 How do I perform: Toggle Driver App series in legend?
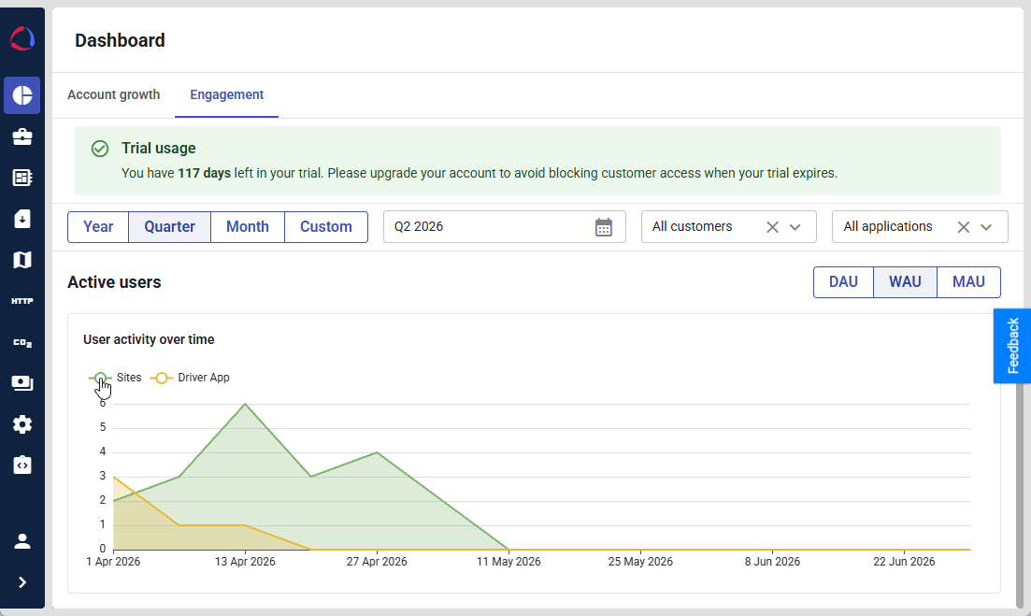click(190, 378)
